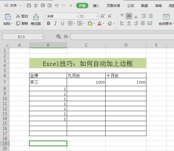Click the increase indent icon
The image size is (174, 151).
click(x=151, y=16)
